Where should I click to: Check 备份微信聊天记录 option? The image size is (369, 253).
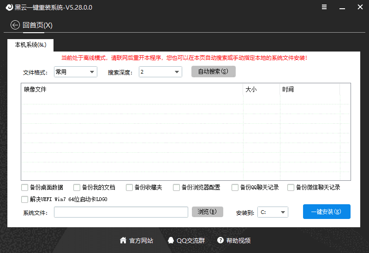tap(291, 188)
